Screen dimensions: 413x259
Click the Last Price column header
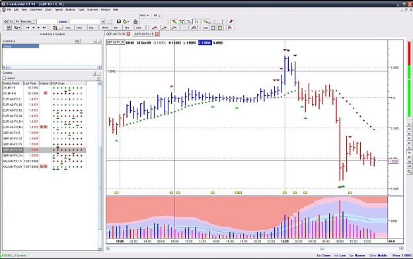31,83
